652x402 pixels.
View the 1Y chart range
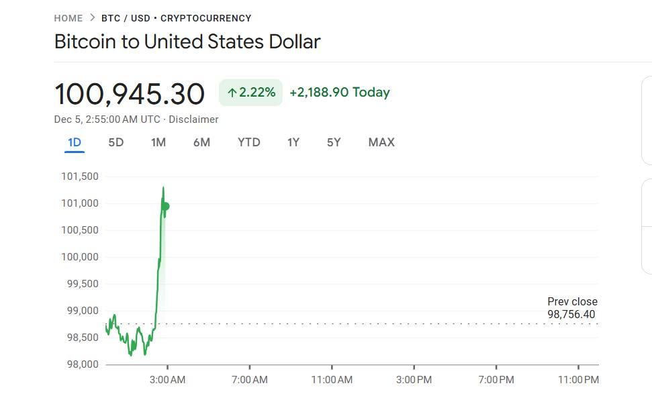293,142
